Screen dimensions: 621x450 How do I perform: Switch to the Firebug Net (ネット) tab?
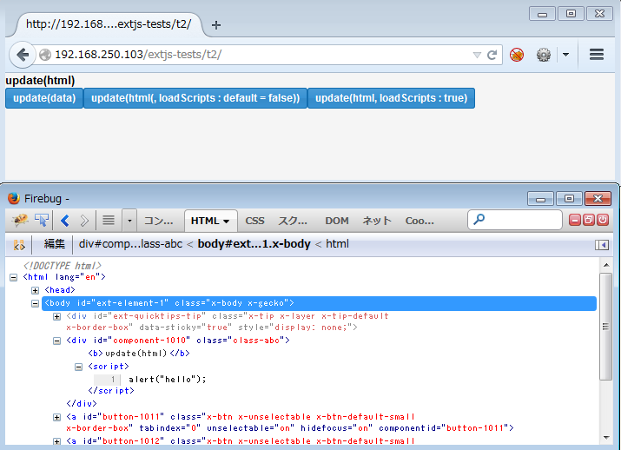377,221
